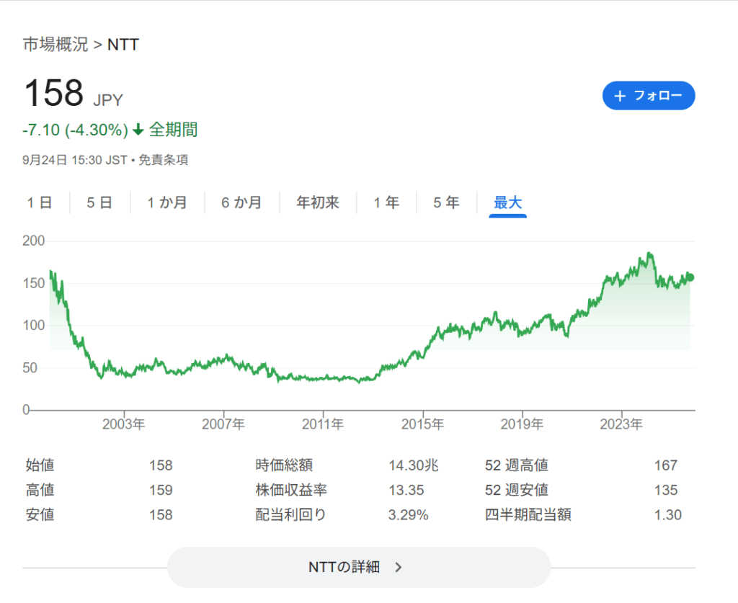
Task: Click the green endpoint dot on chart
Action: point(690,277)
